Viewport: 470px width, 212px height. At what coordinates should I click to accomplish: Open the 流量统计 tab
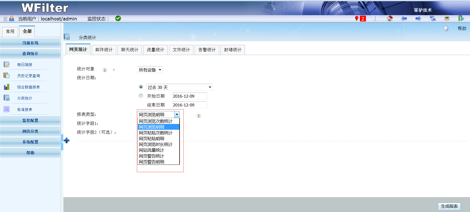coord(155,50)
